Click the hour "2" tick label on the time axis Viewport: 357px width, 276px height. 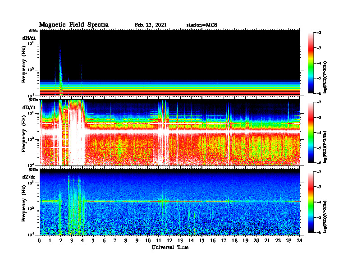pos(60,240)
